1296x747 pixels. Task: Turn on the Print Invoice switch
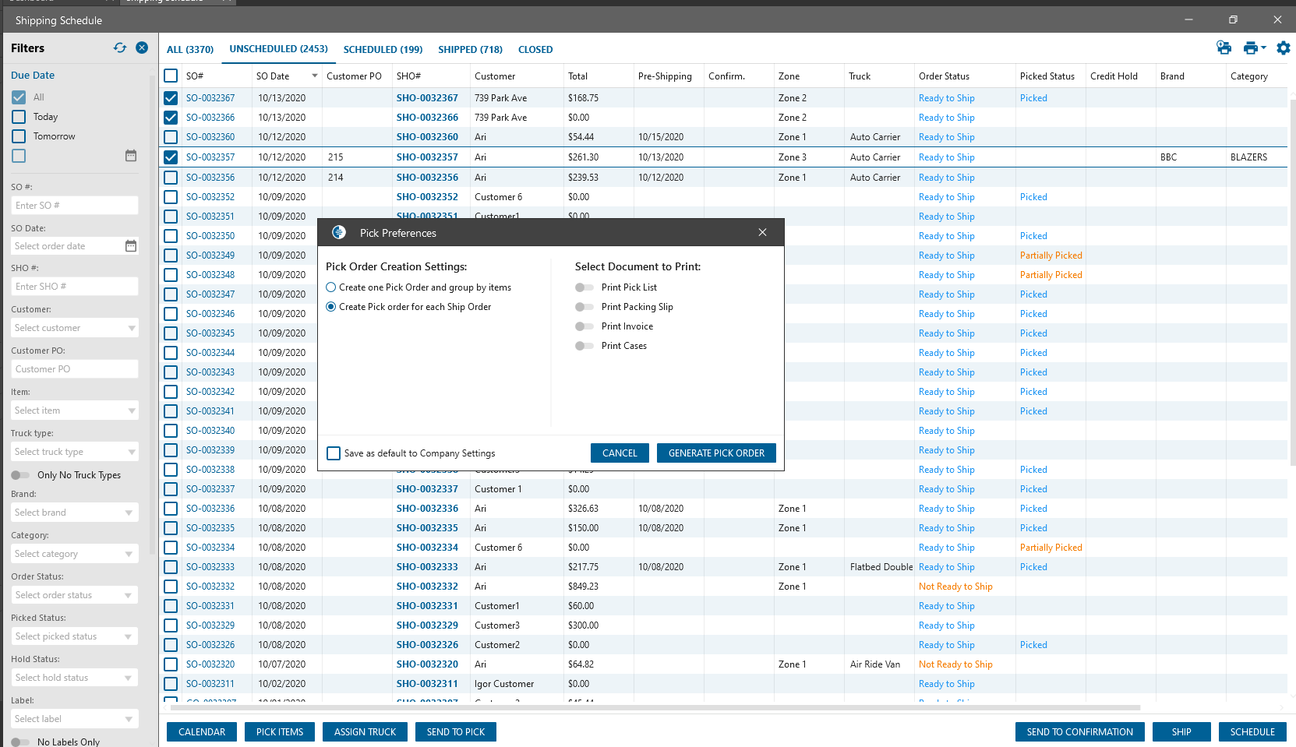[x=584, y=326]
